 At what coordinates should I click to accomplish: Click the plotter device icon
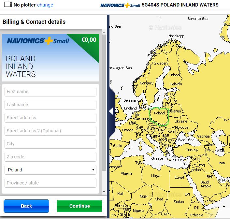coord(8,5)
